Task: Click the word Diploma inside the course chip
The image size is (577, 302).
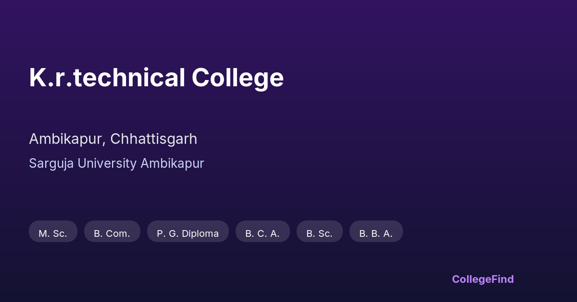Action: pyautogui.click(x=200, y=233)
